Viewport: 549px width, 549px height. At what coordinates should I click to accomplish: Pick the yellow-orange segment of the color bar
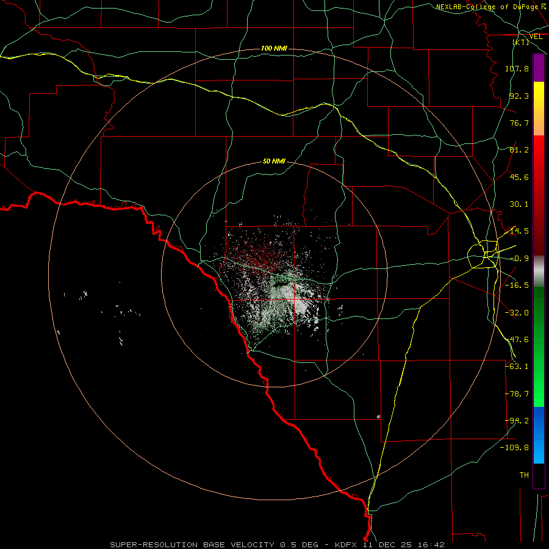(539, 109)
